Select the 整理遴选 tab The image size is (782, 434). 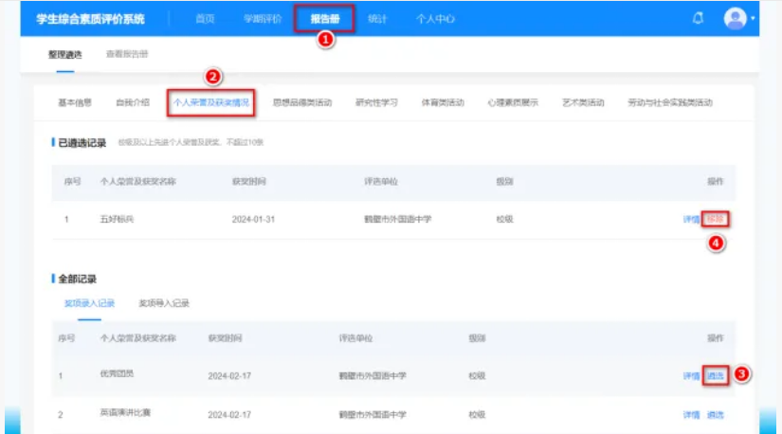(x=64, y=54)
